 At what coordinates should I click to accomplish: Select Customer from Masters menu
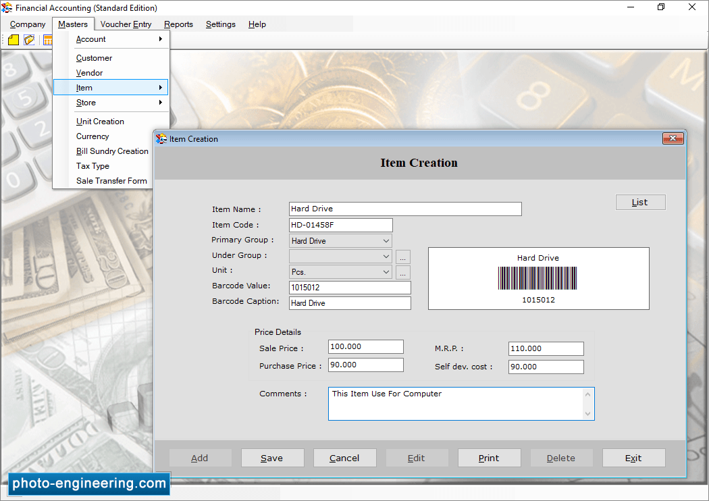111,58
